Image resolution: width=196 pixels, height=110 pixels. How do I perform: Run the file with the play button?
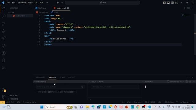[184, 8]
